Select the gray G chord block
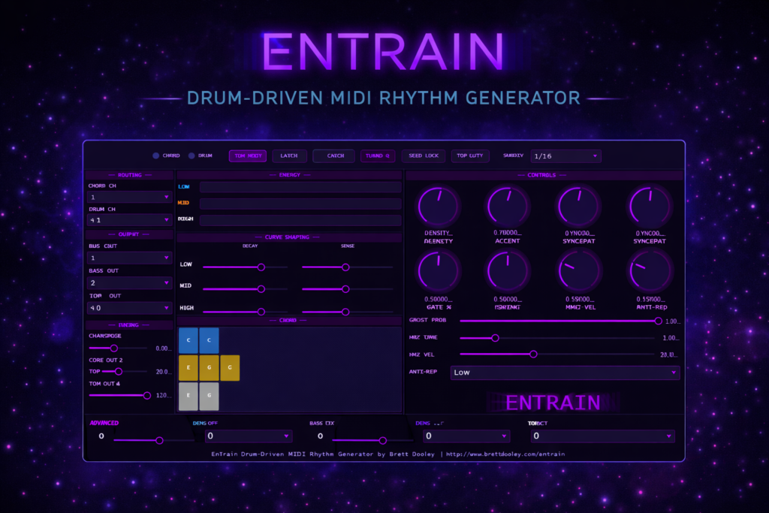Image resolution: width=769 pixels, height=513 pixels. click(209, 395)
